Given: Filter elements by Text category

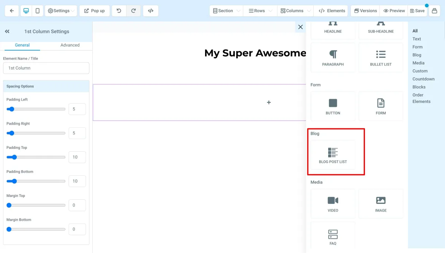Looking at the screenshot, I should [417, 39].
